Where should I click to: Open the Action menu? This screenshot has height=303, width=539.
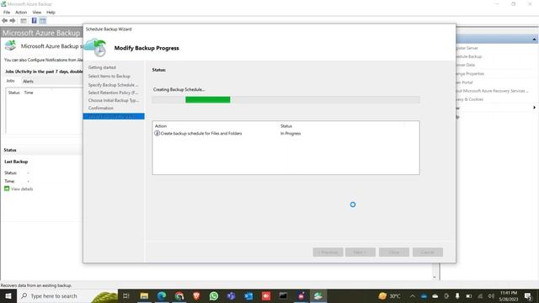(x=21, y=12)
